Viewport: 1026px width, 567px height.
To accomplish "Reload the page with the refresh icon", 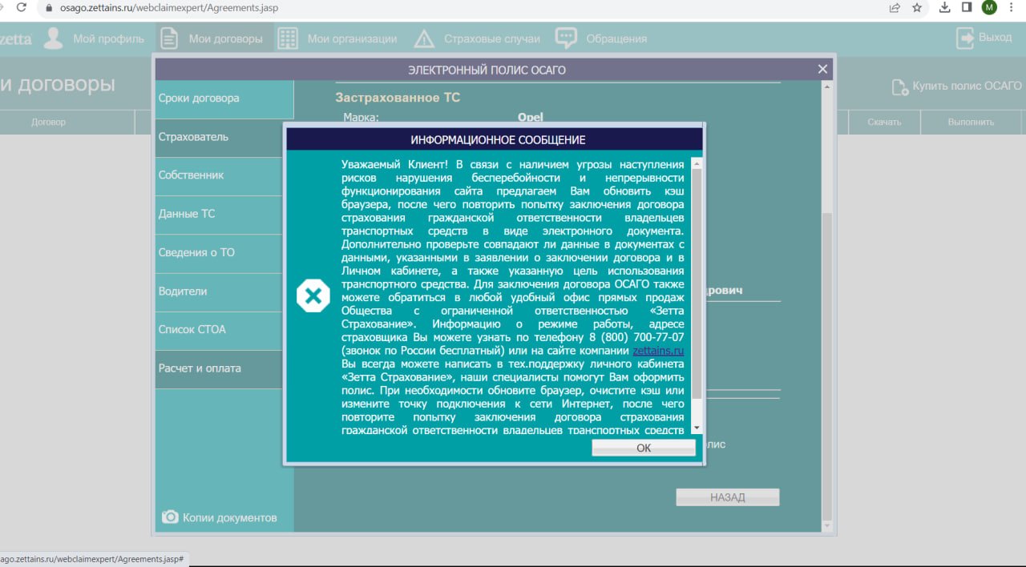I will (20, 8).
